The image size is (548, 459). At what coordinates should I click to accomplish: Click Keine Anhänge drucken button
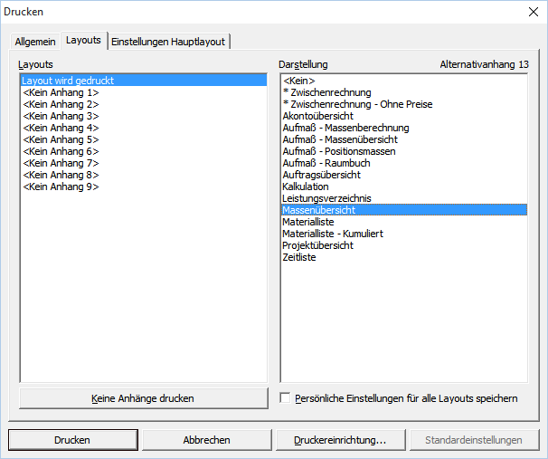(x=143, y=398)
